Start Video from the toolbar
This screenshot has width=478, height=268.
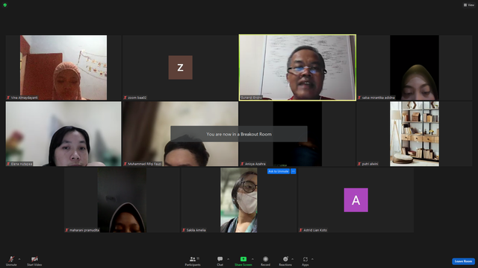(x=34, y=261)
